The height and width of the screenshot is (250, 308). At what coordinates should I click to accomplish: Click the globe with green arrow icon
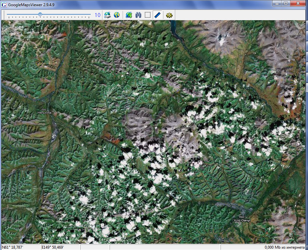[129, 15]
